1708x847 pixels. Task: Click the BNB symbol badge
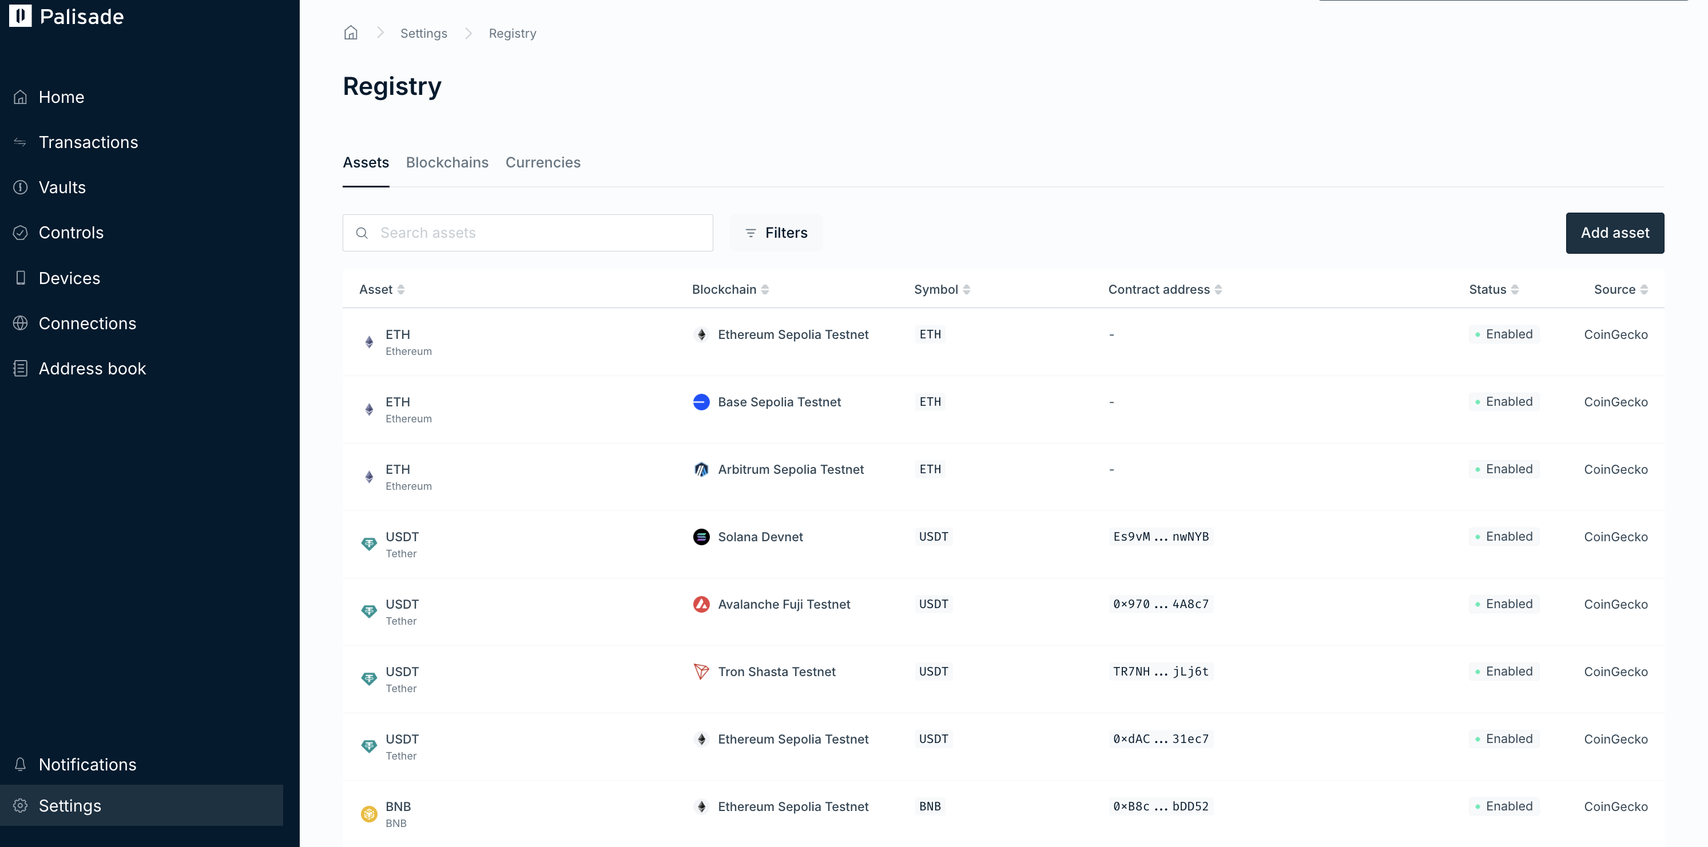click(x=930, y=806)
